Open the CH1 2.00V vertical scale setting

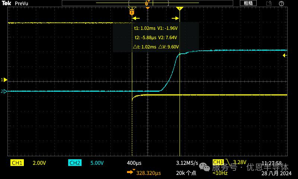[39, 163]
